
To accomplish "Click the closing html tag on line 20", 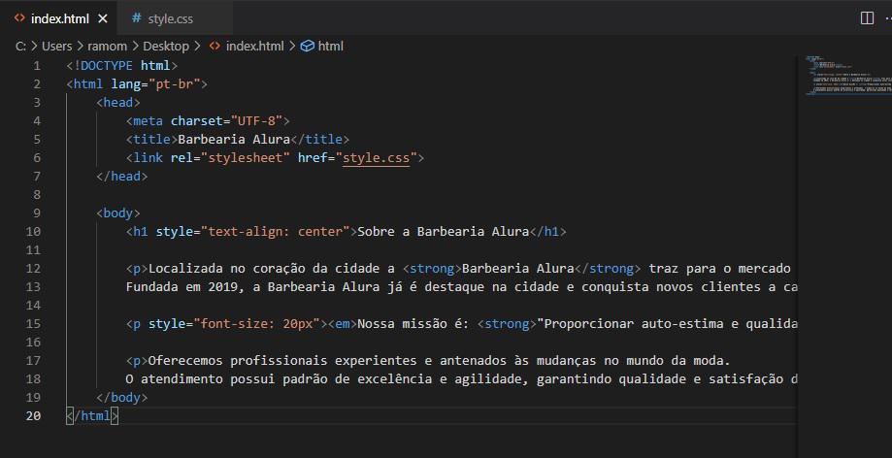I will click(92, 416).
